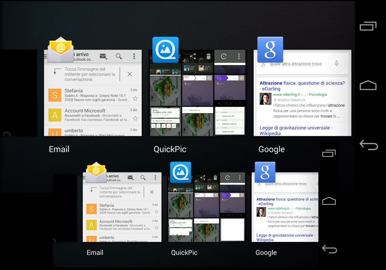Tap the rotate icon in the lower QuickPic preview
Image resolution: width=386 pixels, height=270 pixels.
pyautogui.click(x=228, y=178)
